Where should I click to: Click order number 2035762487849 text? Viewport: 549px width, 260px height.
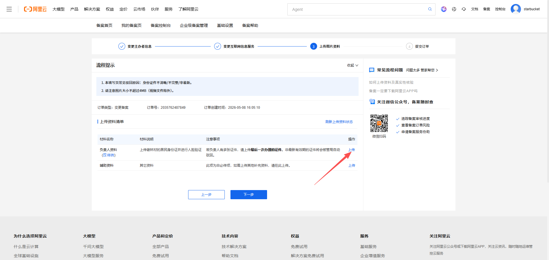coord(173,108)
